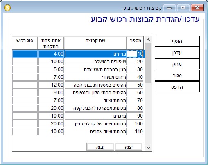Click depreciation cell 12.00 for restaurant furniture
The image size is (208, 165).
coord(51,85)
